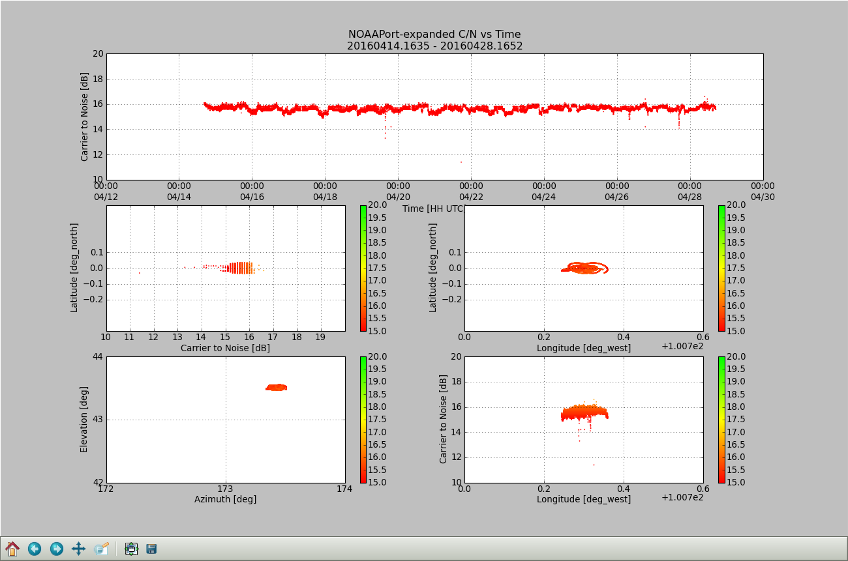Click the colorbar beside the C/N vs Longitude plot

click(x=721, y=419)
